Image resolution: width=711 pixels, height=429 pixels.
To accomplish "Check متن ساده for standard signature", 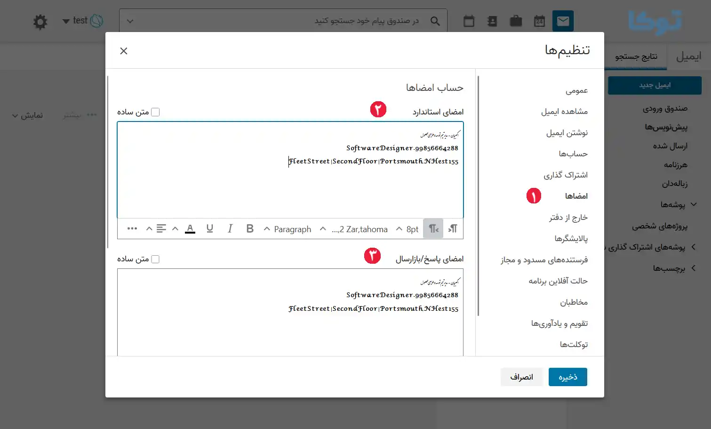I will pos(155,112).
